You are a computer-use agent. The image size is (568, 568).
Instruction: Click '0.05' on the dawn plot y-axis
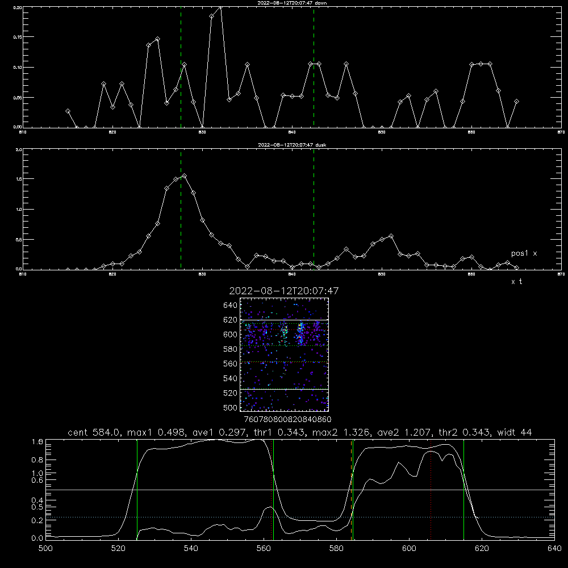point(18,98)
